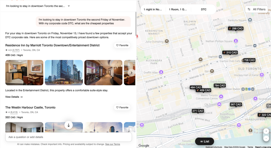
Task: Open the 1 night dates filter
Action: tap(153, 9)
